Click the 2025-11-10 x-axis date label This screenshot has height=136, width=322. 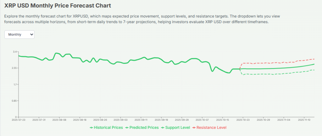304,120
